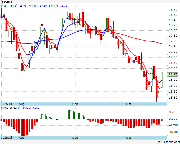This screenshot has height=144, width=180.
Task: Click the Oct label on price chart axis
Action: point(129,104)
